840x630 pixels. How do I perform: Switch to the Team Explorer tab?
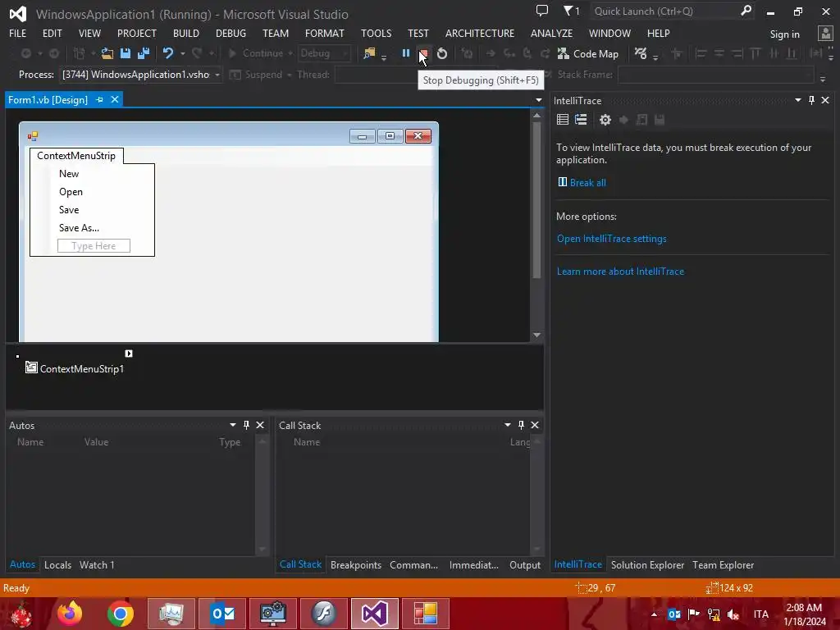point(723,564)
